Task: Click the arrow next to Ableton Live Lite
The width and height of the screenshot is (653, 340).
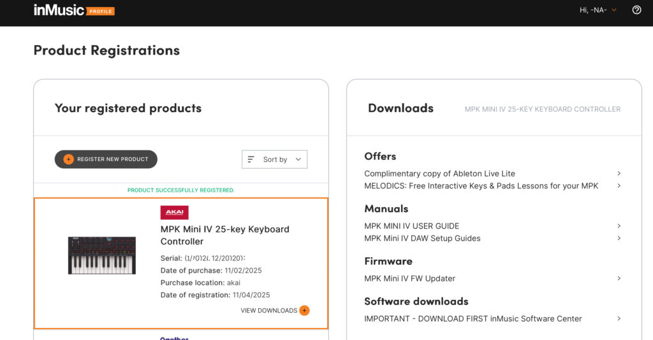Action: pyautogui.click(x=619, y=173)
